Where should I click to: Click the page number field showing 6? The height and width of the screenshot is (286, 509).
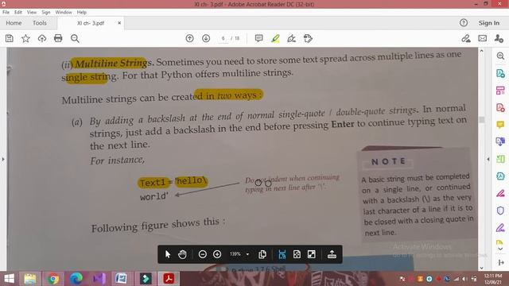coord(223,39)
